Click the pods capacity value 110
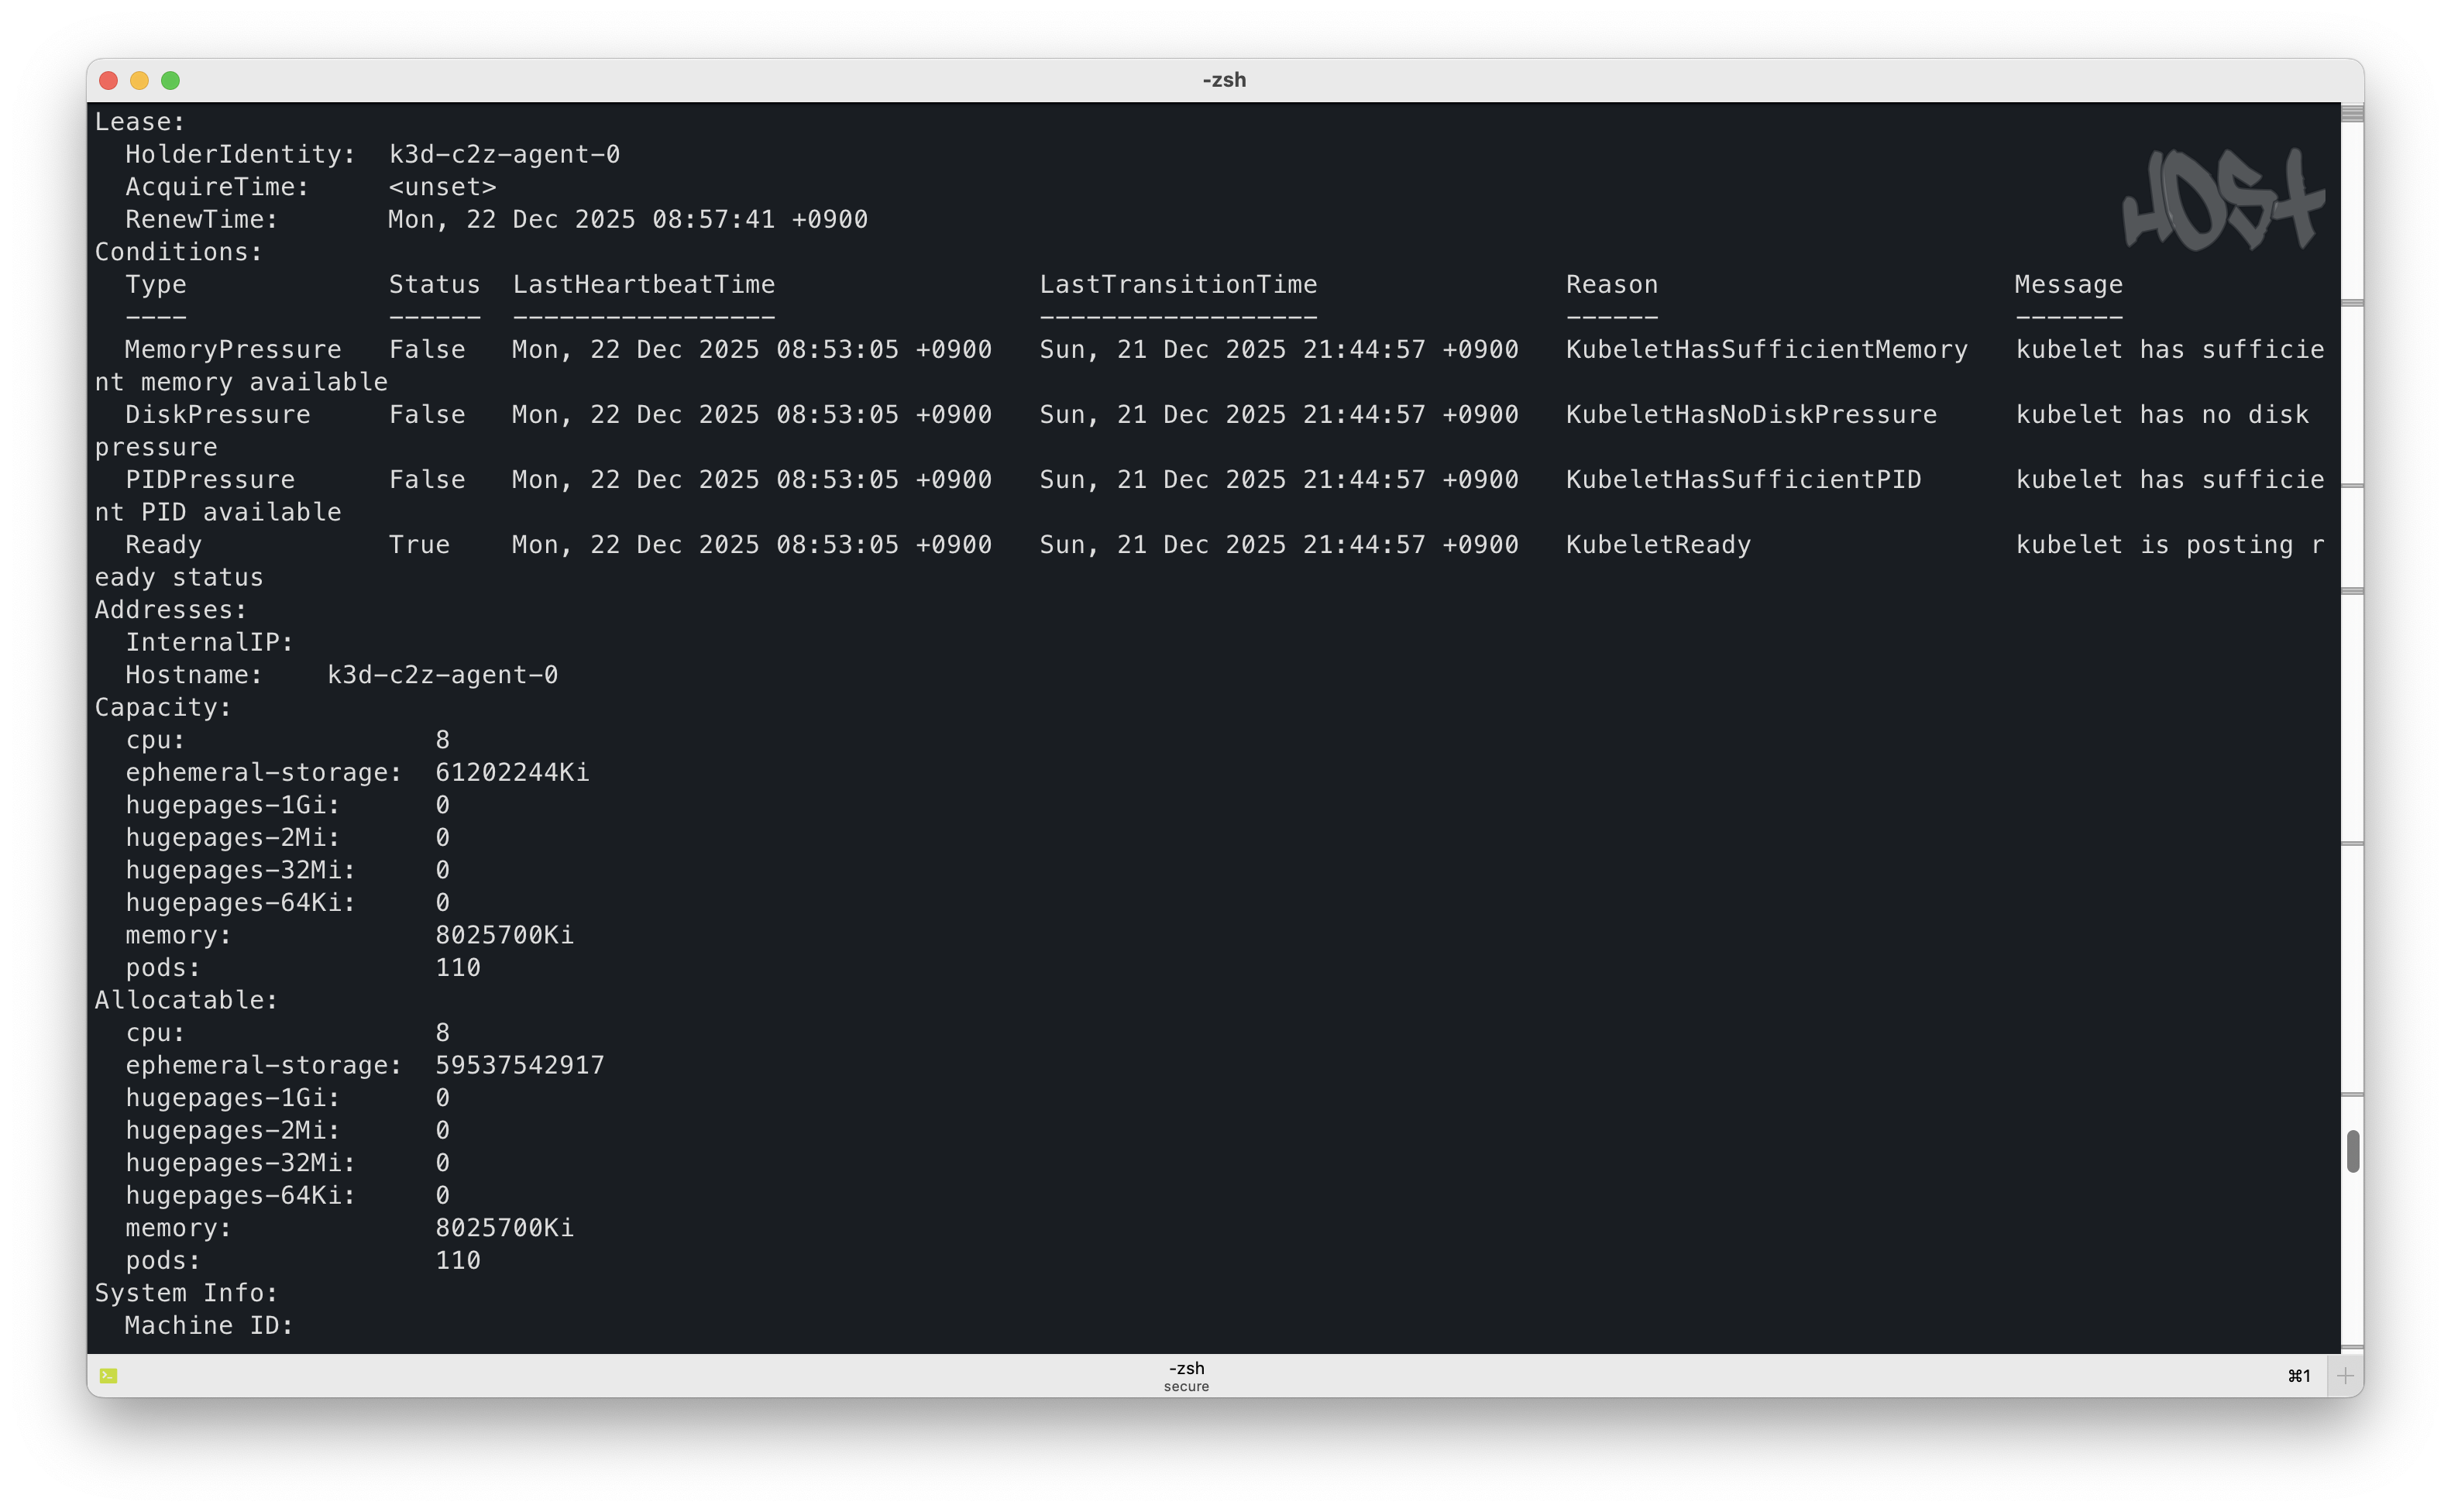The width and height of the screenshot is (2451, 1512). [458, 967]
